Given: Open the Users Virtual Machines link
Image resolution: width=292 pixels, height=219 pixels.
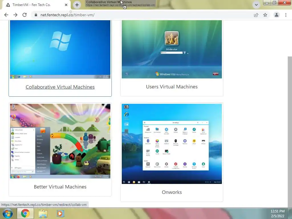Looking at the screenshot, I should (x=172, y=87).
